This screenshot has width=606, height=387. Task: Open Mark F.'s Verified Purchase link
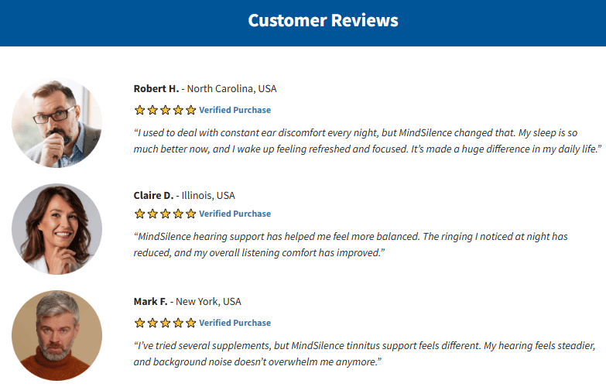coord(235,323)
